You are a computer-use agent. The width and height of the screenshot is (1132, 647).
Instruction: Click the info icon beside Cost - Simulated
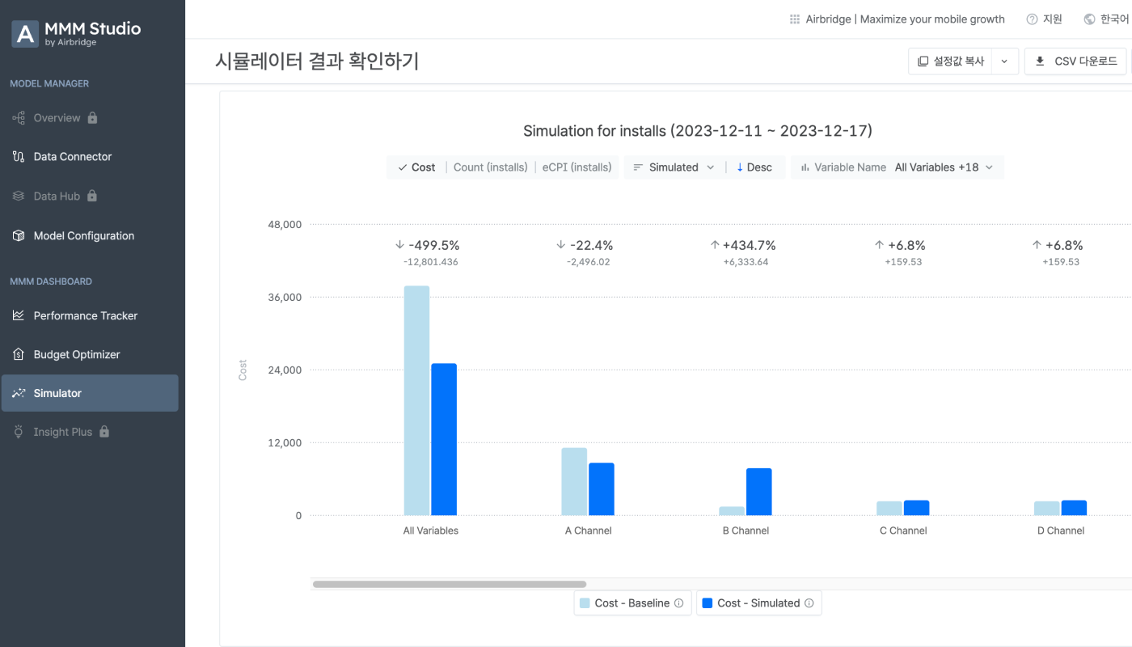click(809, 603)
